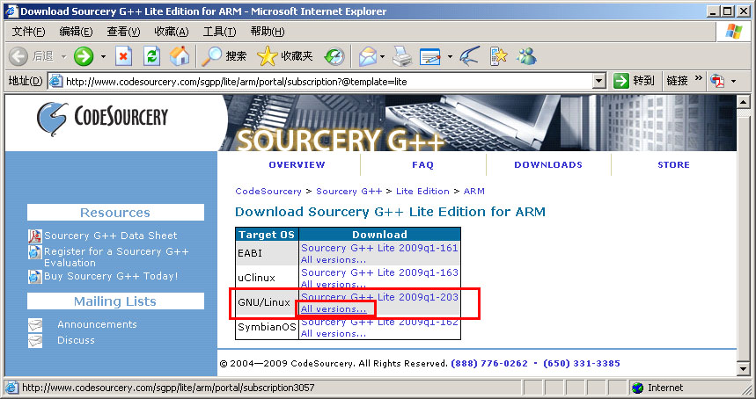Click icon beside Buy Sourcery G++ Today
The image size is (756, 399).
(34, 276)
